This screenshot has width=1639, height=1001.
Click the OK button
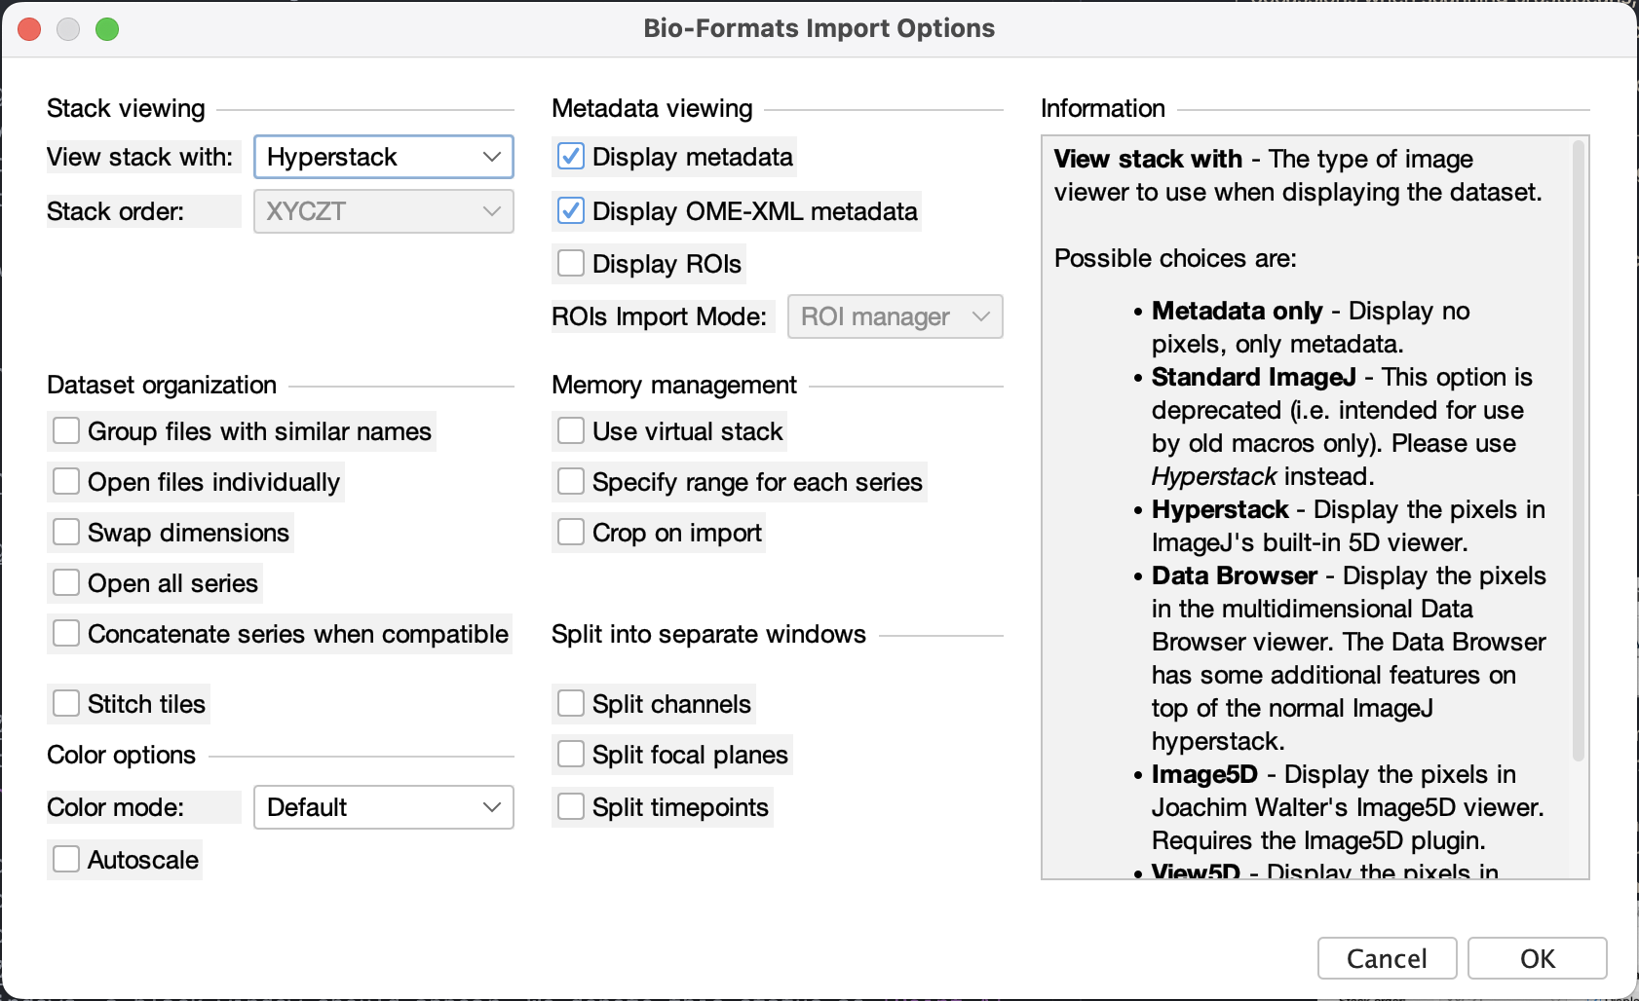click(x=1537, y=959)
